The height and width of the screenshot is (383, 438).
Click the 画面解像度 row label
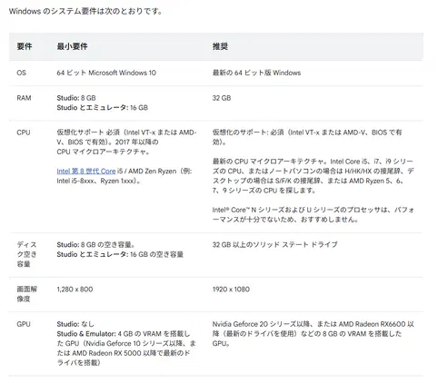click(x=26, y=294)
